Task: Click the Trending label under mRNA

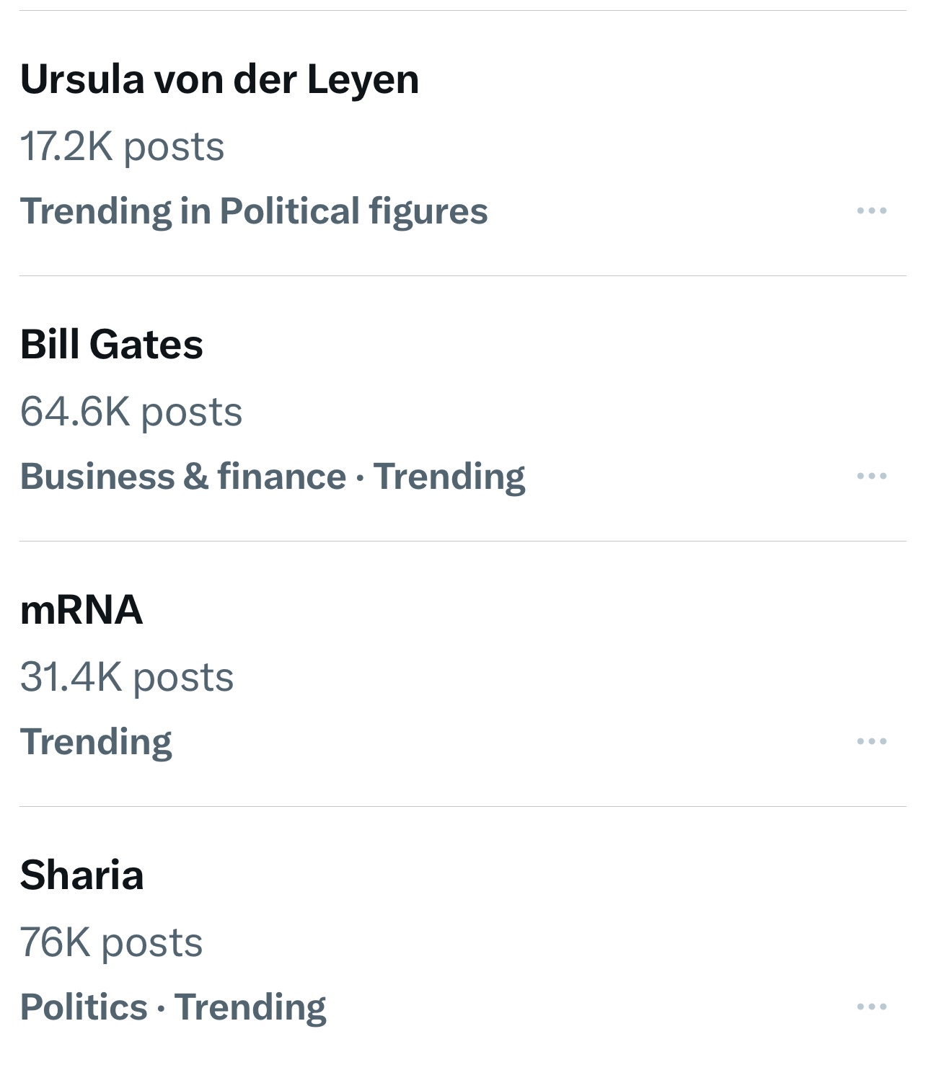Action: [96, 742]
